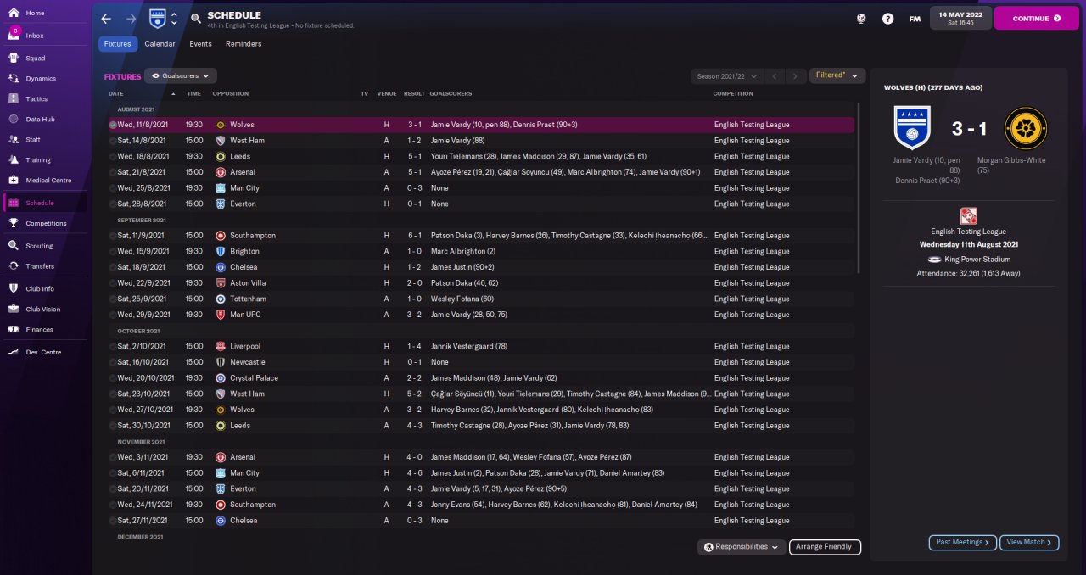Sort by the Date column header
This screenshot has height=575, width=1086.
coord(116,93)
